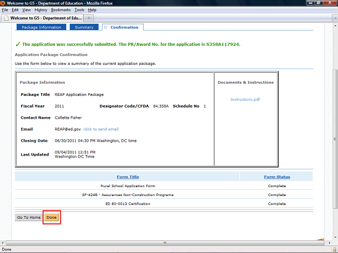Click the 'click to send email' link

click(101, 129)
